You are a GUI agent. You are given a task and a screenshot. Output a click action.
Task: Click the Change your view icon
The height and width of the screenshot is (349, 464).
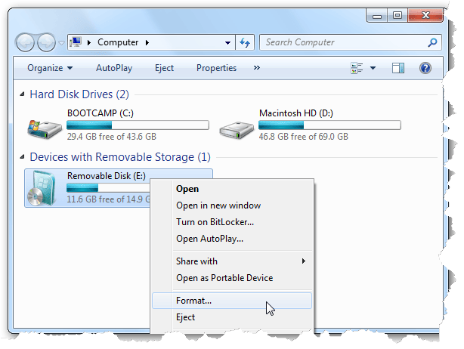(x=357, y=68)
